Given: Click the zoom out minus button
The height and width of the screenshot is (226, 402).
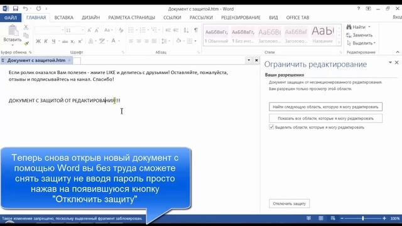Looking at the screenshot, I should coord(342,218).
